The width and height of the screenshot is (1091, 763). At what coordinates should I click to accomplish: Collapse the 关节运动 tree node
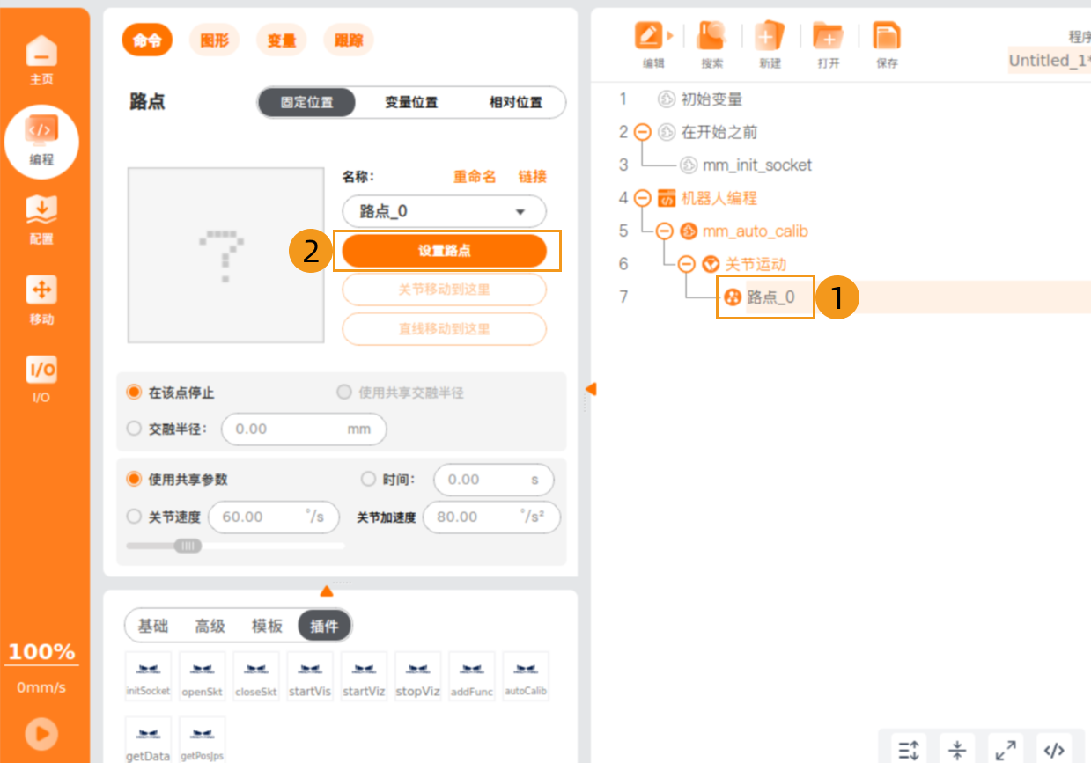(x=687, y=264)
